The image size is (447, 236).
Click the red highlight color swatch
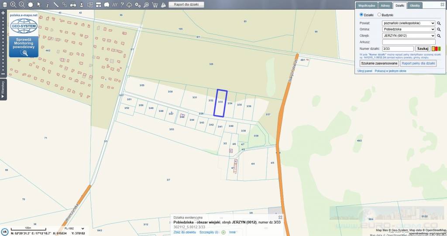[436, 49]
